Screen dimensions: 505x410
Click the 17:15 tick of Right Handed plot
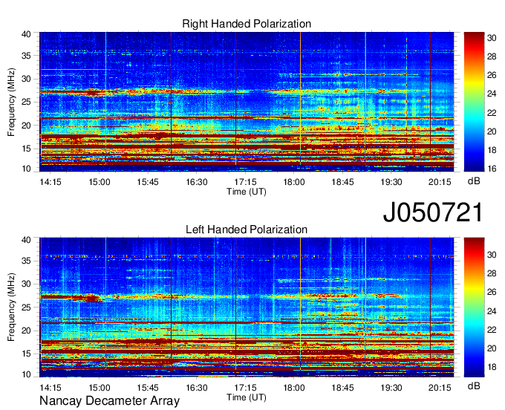(245, 182)
